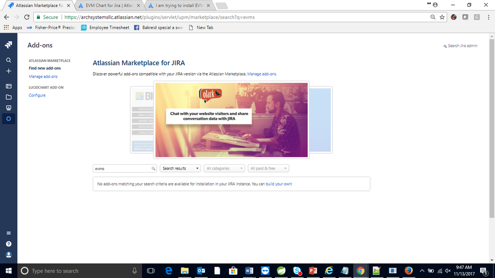The width and height of the screenshot is (495, 278).
Task: Click the browser address bar URL
Action: pos(160,17)
